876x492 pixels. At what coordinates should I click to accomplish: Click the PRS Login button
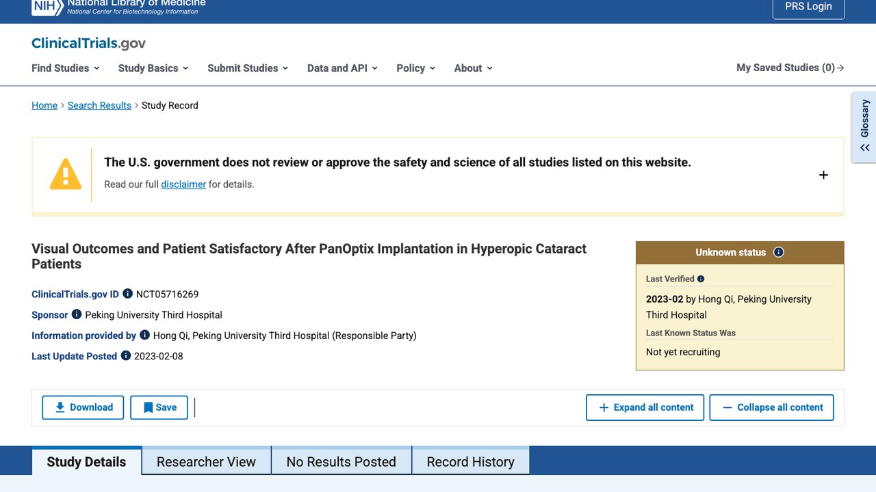click(808, 7)
